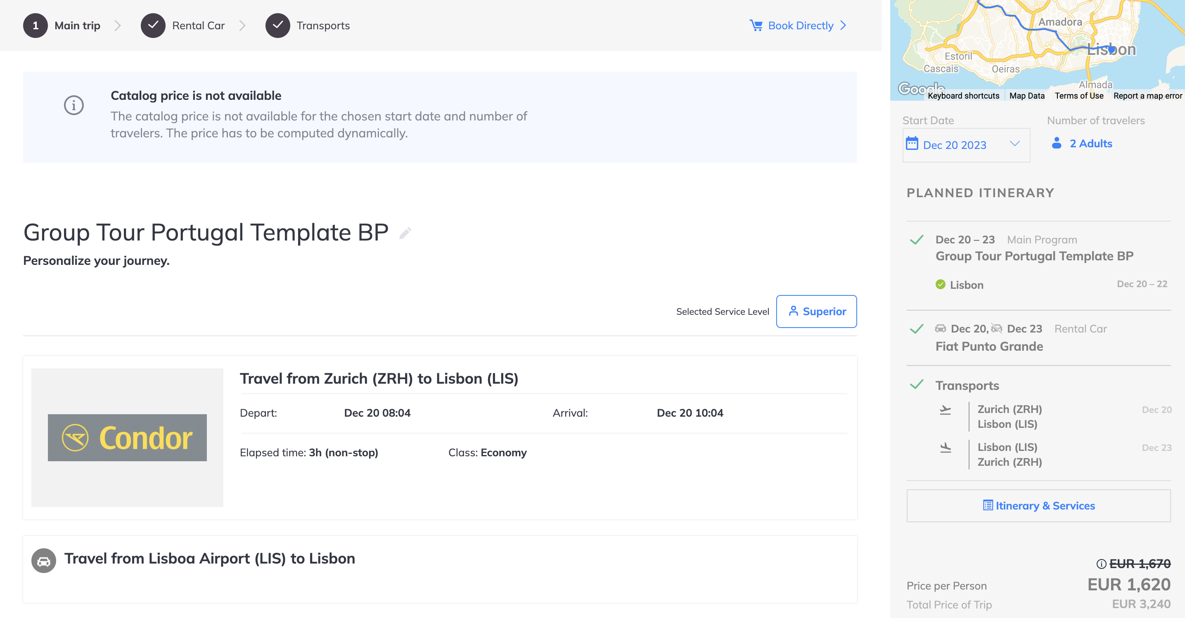Viewport: 1185px width, 618px height.
Task: Click the person icon beside 2 Adults
Action: pyautogui.click(x=1057, y=143)
